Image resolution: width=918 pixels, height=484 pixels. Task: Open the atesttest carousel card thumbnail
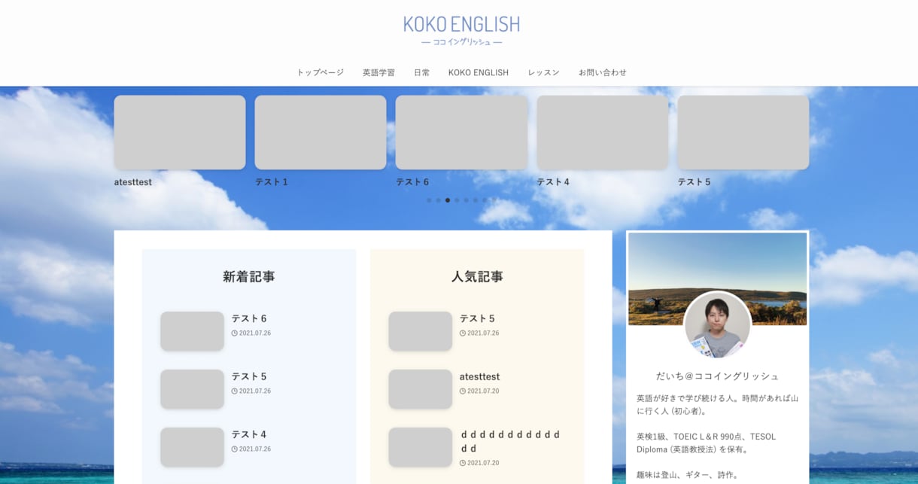180,132
